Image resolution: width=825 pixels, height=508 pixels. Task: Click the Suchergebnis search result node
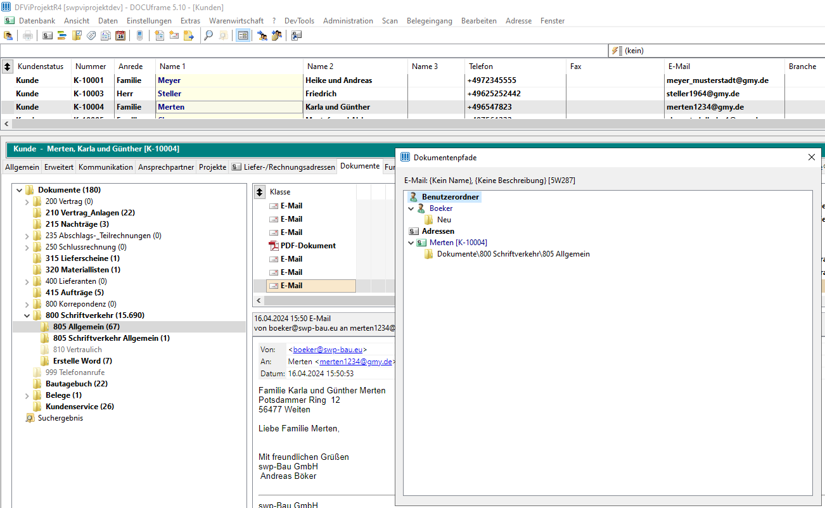(54, 418)
